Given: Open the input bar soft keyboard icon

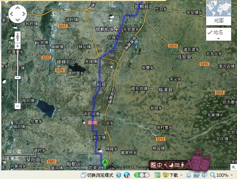Looking at the screenshot, I should (177, 165).
